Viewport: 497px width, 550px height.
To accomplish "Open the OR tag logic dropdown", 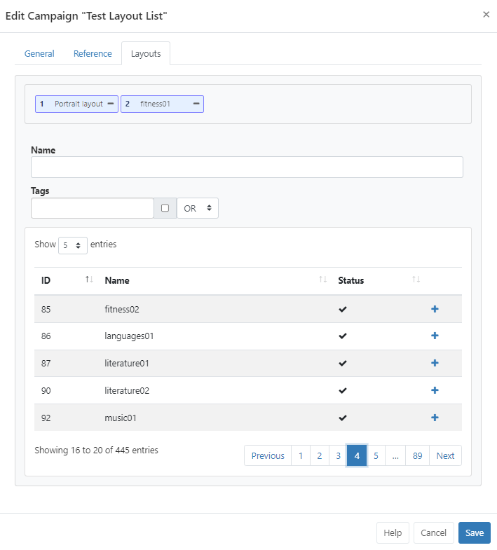I will [x=198, y=208].
